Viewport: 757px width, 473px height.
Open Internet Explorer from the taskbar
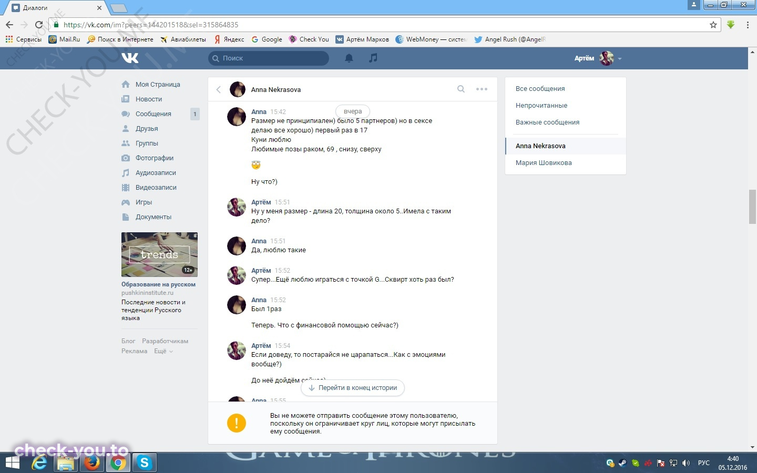(40, 462)
